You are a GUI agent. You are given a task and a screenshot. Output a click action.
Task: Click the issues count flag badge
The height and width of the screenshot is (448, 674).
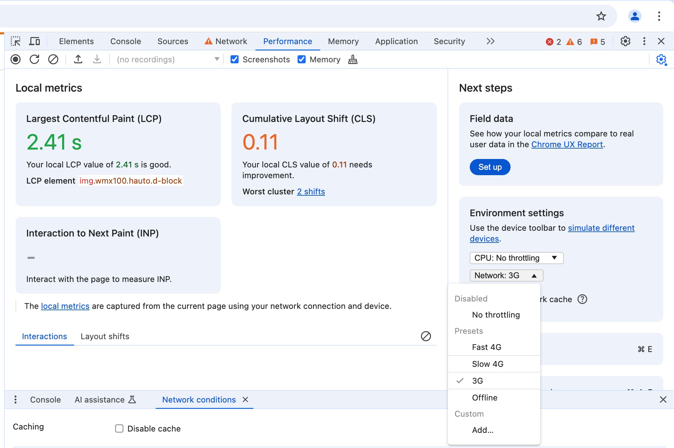click(x=598, y=42)
